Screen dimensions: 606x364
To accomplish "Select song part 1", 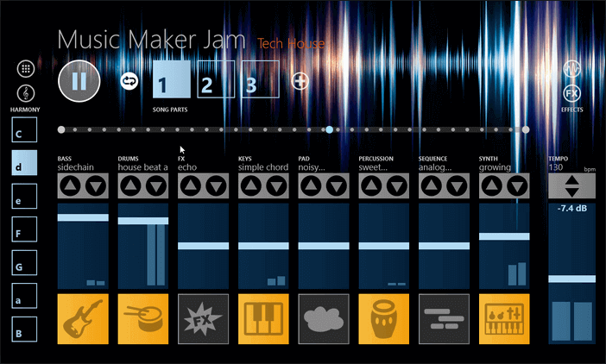I will (x=172, y=79).
